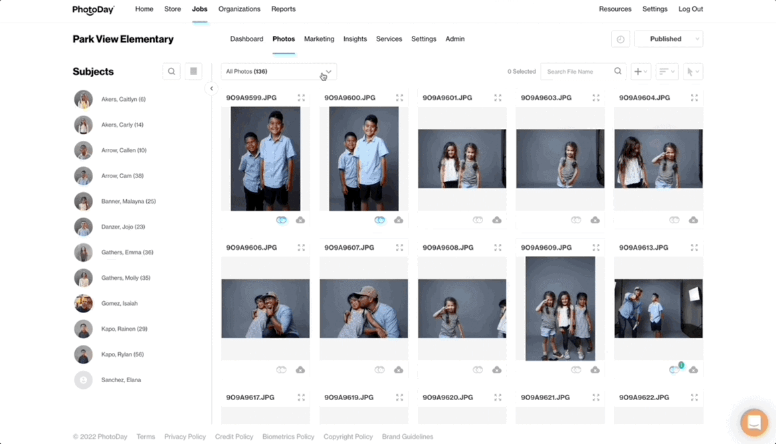
Task: Open the sort order dropdown
Action: (x=666, y=72)
